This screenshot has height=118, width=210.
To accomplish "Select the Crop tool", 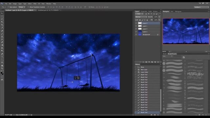I will (2, 25).
